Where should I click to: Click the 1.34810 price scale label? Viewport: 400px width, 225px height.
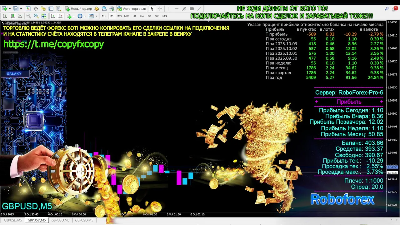[392, 35]
